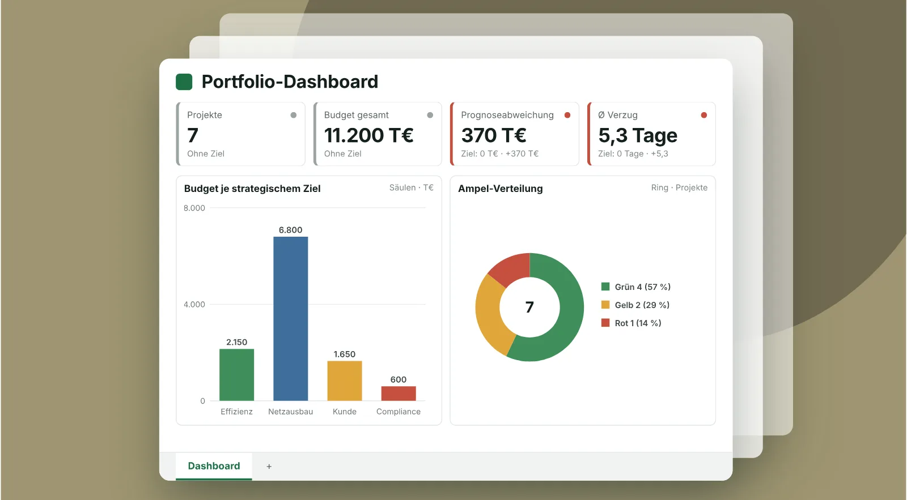Image resolution: width=907 pixels, height=500 pixels.
Task: Click the yellow Kunde bar
Action: point(345,381)
